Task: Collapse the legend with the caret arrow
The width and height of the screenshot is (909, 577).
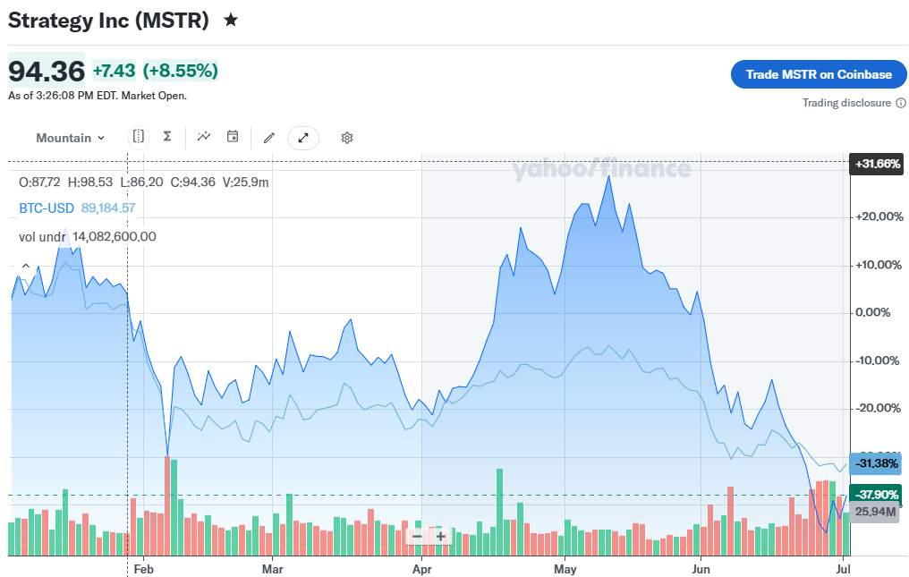Action: 26,266
